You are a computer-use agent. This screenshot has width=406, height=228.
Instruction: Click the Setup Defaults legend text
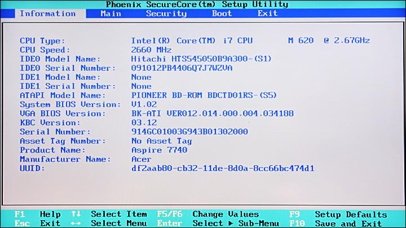click(351, 214)
